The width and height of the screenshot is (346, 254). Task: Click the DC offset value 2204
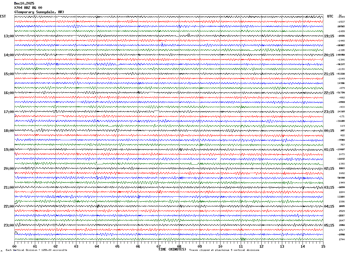point(342,192)
